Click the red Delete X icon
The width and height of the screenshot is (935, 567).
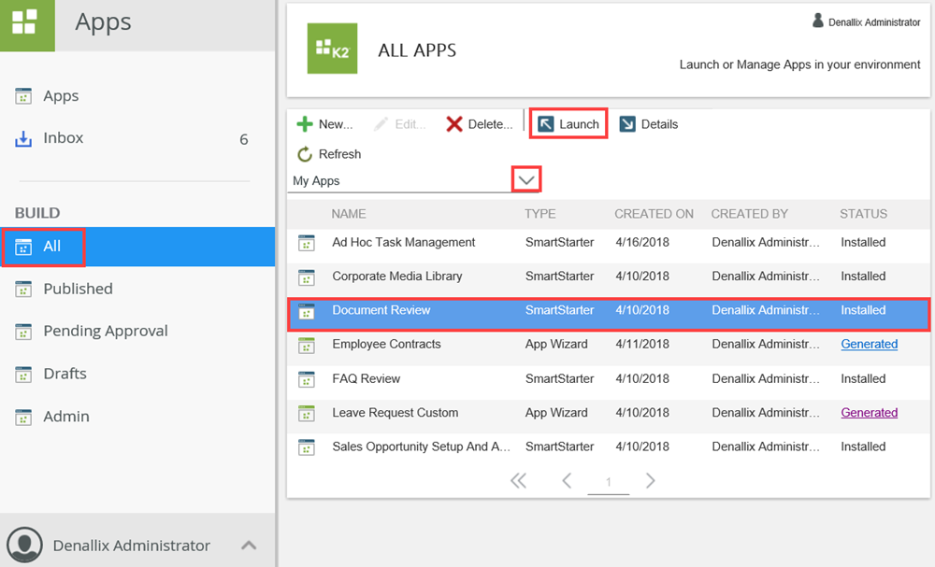point(454,124)
